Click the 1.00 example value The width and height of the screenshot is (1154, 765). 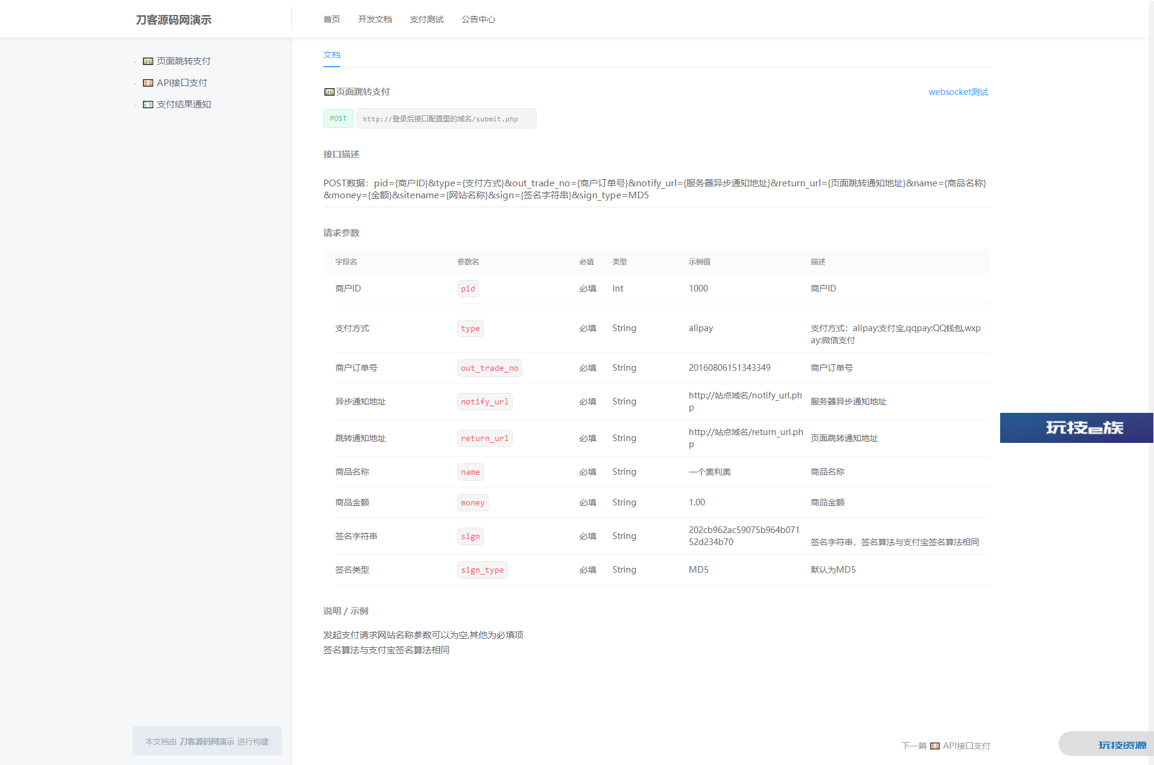pyautogui.click(x=697, y=502)
